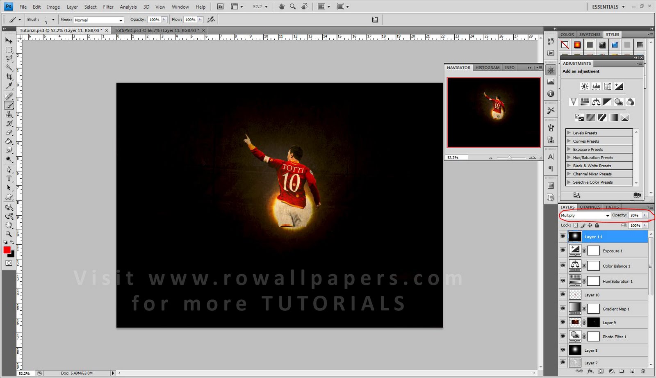Image resolution: width=656 pixels, height=378 pixels.
Task: Expand the Hue/Saturation Presets list
Action: pyautogui.click(x=569, y=157)
